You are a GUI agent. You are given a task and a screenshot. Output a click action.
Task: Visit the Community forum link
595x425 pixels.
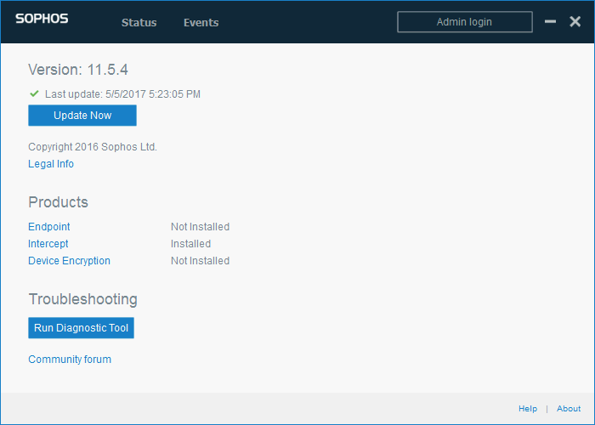coord(70,360)
